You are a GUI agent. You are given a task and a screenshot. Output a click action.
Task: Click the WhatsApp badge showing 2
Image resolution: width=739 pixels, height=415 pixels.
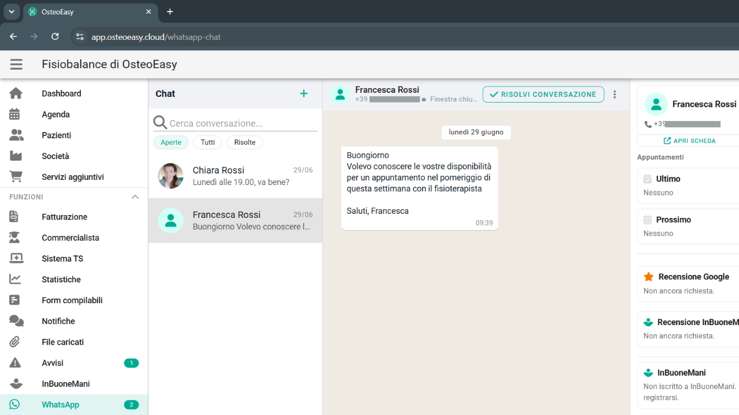click(x=131, y=405)
